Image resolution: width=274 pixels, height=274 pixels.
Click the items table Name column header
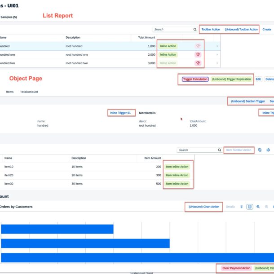coord(8,158)
